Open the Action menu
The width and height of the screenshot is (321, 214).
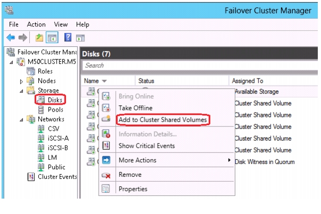pos(36,24)
